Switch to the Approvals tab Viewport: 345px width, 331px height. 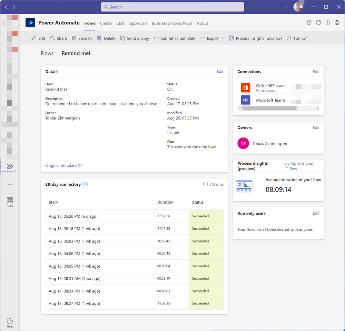(138, 23)
